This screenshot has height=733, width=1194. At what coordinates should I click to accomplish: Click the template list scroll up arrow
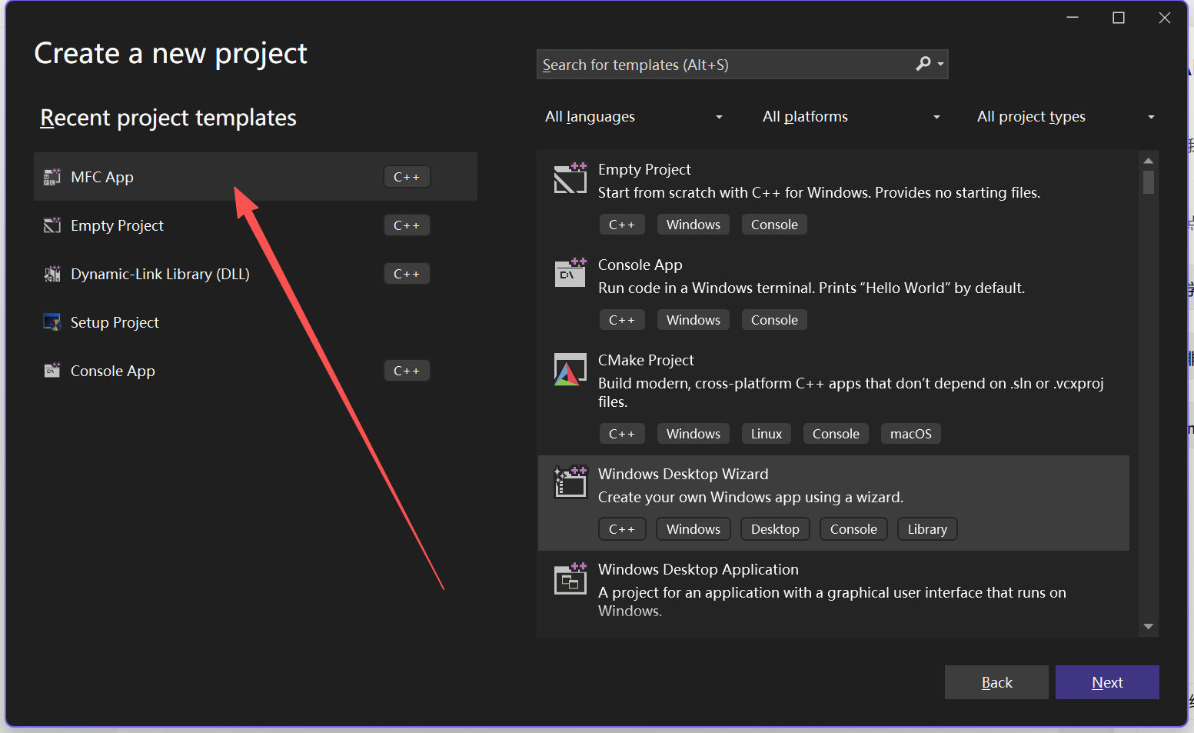click(1148, 161)
